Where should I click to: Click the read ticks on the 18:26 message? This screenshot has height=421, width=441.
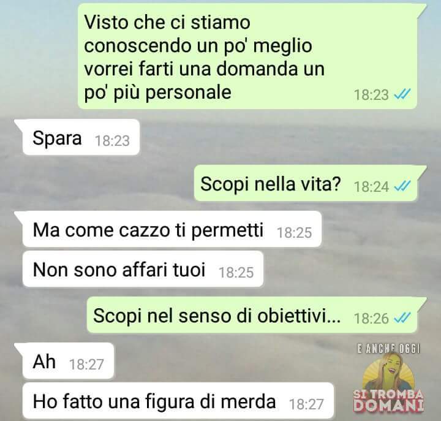[402, 317]
